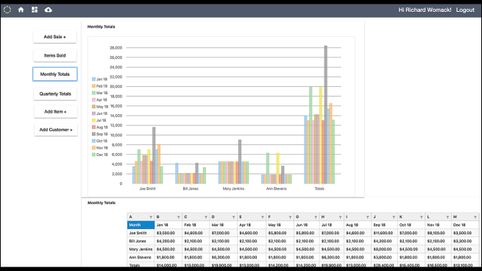
Task: Click Add Customer + button
Action: [56, 130]
